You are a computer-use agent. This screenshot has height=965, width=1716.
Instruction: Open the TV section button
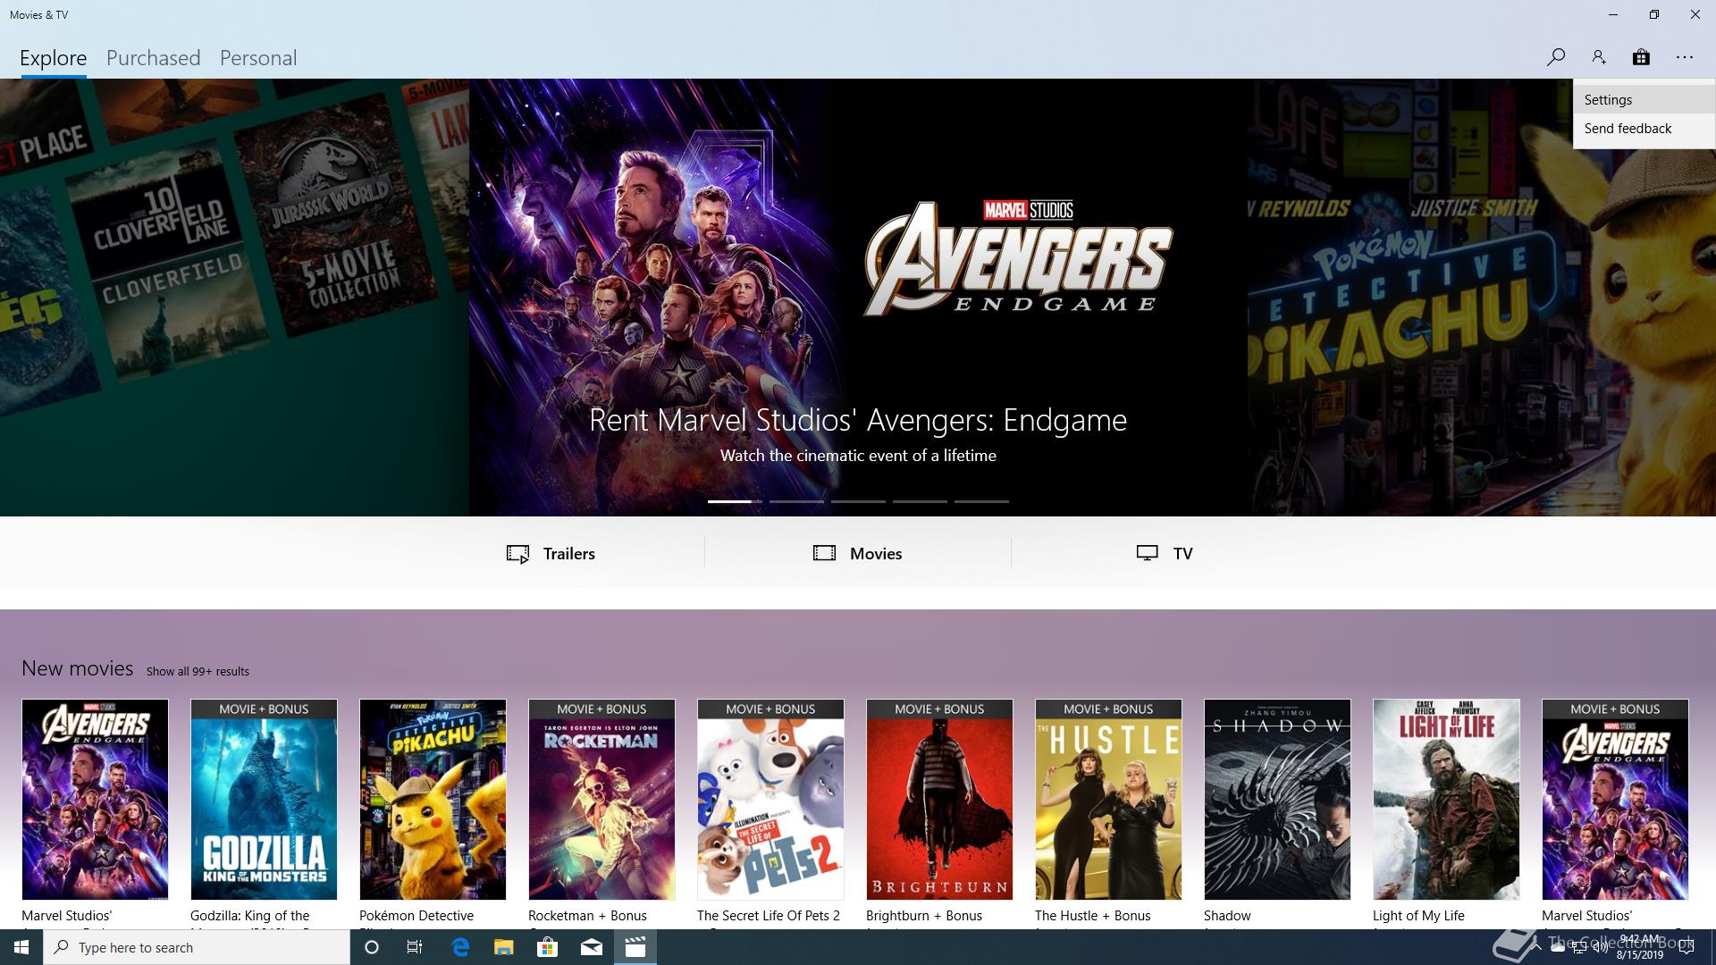1165,553
